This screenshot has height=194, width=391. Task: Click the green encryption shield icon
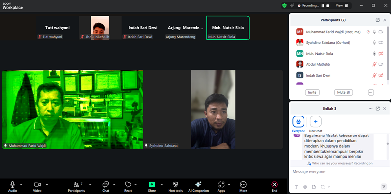[284, 5]
